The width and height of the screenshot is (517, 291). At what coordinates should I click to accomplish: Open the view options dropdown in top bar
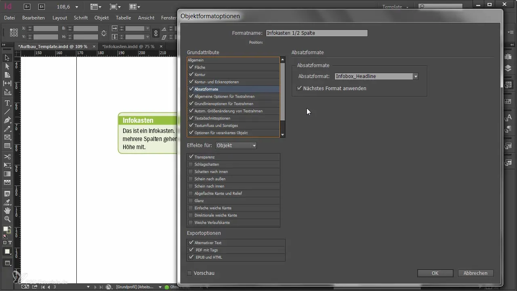pyautogui.click(x=96, y=7)
